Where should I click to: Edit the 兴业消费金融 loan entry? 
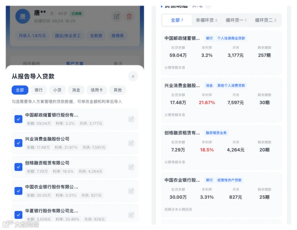(131, 143)
